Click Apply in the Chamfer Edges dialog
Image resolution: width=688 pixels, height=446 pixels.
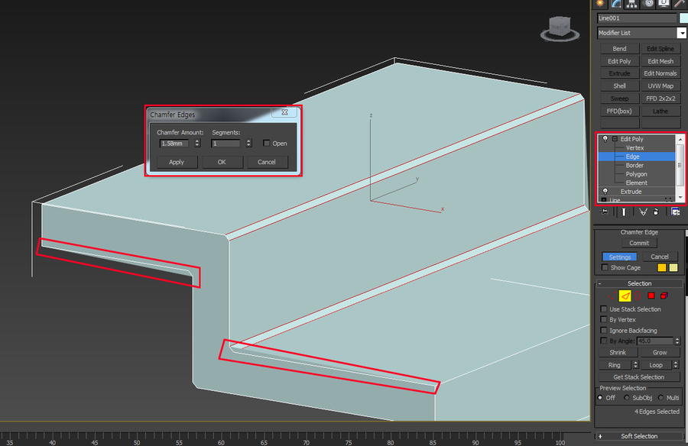pos(176,162)
